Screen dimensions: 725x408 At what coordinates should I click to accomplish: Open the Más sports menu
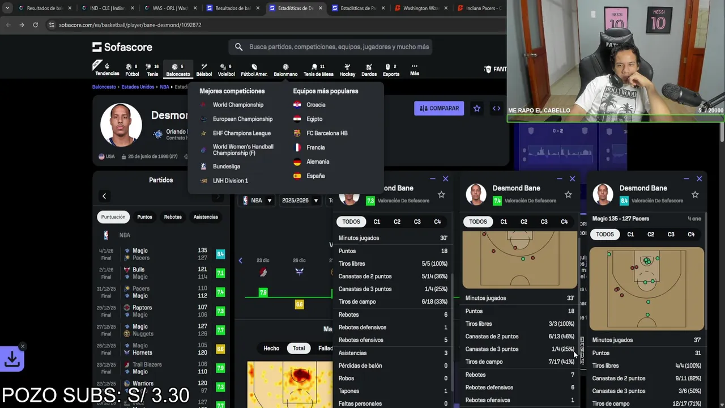(415, 70)
